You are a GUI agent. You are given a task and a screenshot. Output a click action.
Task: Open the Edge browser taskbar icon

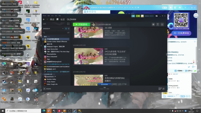[44, 111]
